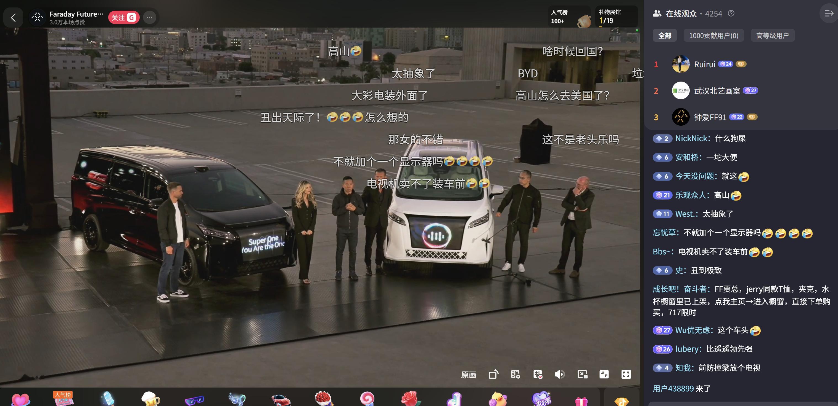The width and height of the screenshot is (838, 406).
Task: Send the yellow duck cheerleader gift
Action: 498,399
